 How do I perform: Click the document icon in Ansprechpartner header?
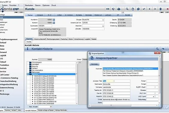click(92, 58)
